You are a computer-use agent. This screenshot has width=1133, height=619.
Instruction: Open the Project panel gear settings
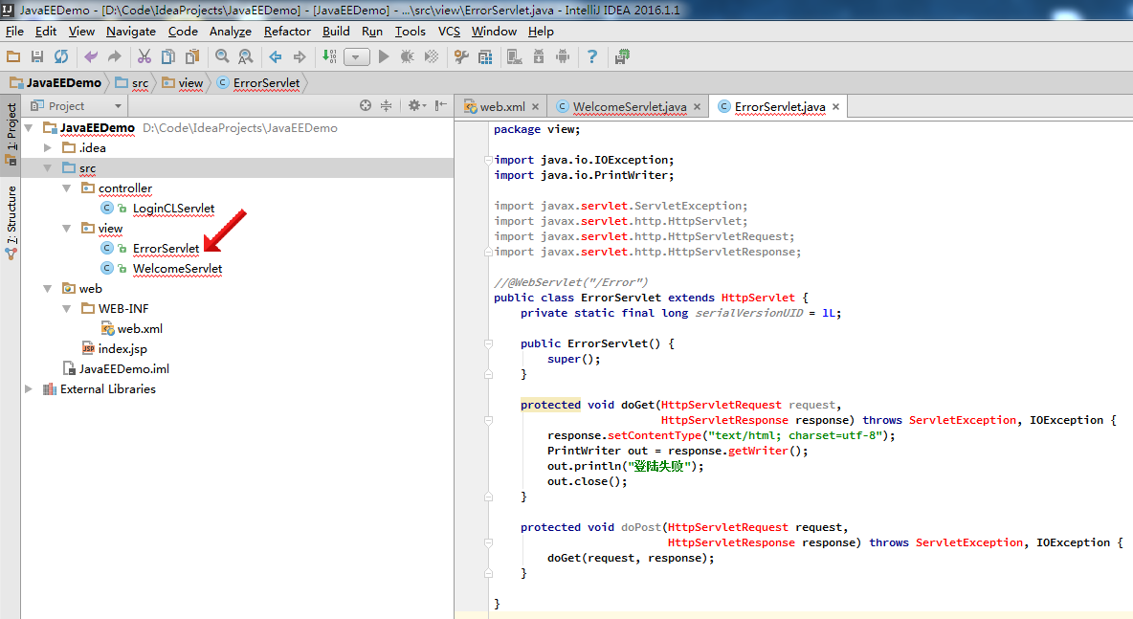(416, 105)
